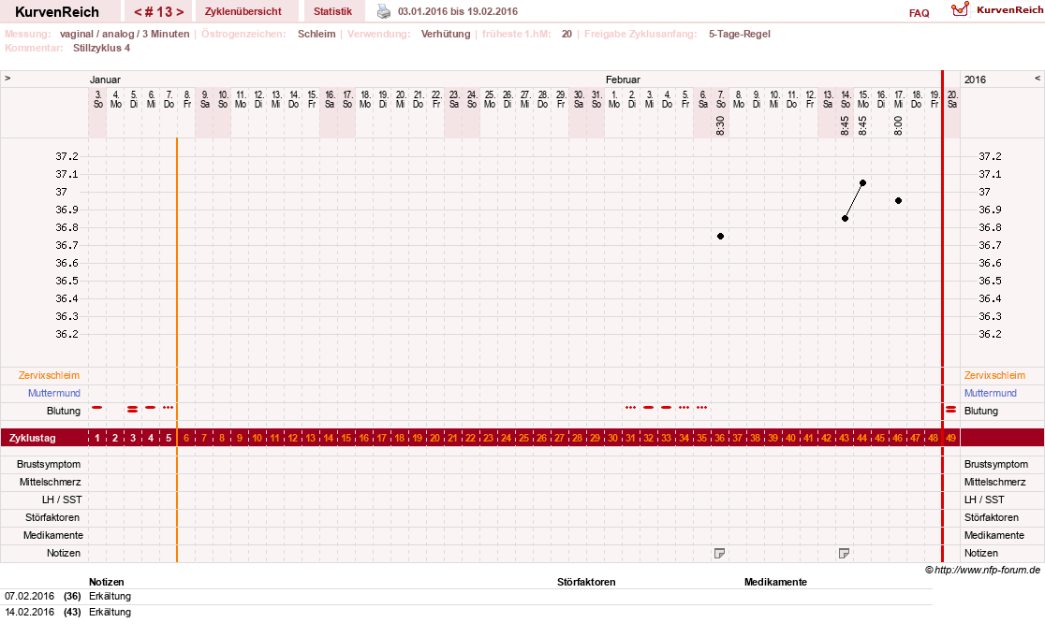Click cycle day 1 in the Zyklustag bar
This screenshot has width=1045, height=637.
[97, 438]
